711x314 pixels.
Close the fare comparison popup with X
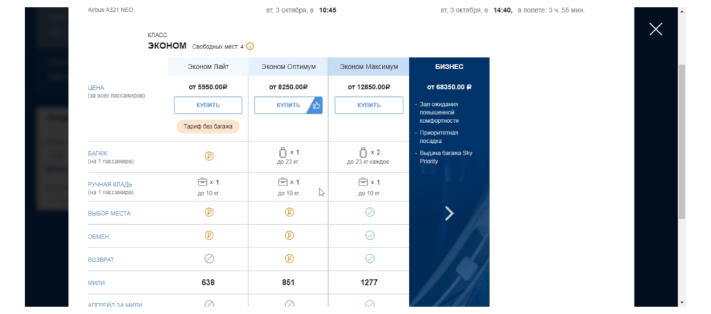(655, 29)
